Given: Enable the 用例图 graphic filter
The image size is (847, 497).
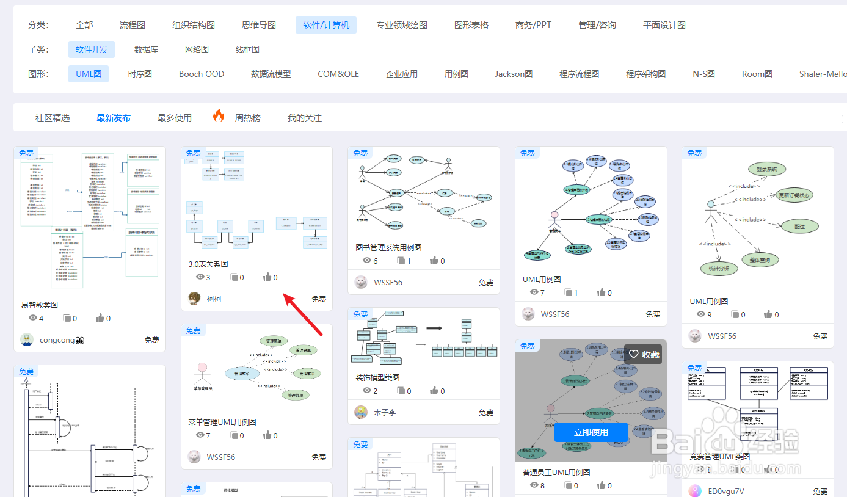Looking at the screenshot, I should coord(456,73).
